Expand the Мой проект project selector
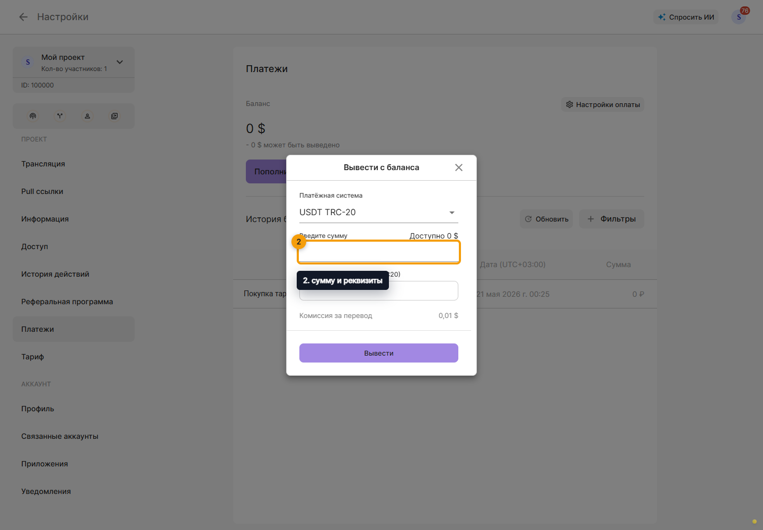The image size is (763, 530). [74, 63]
